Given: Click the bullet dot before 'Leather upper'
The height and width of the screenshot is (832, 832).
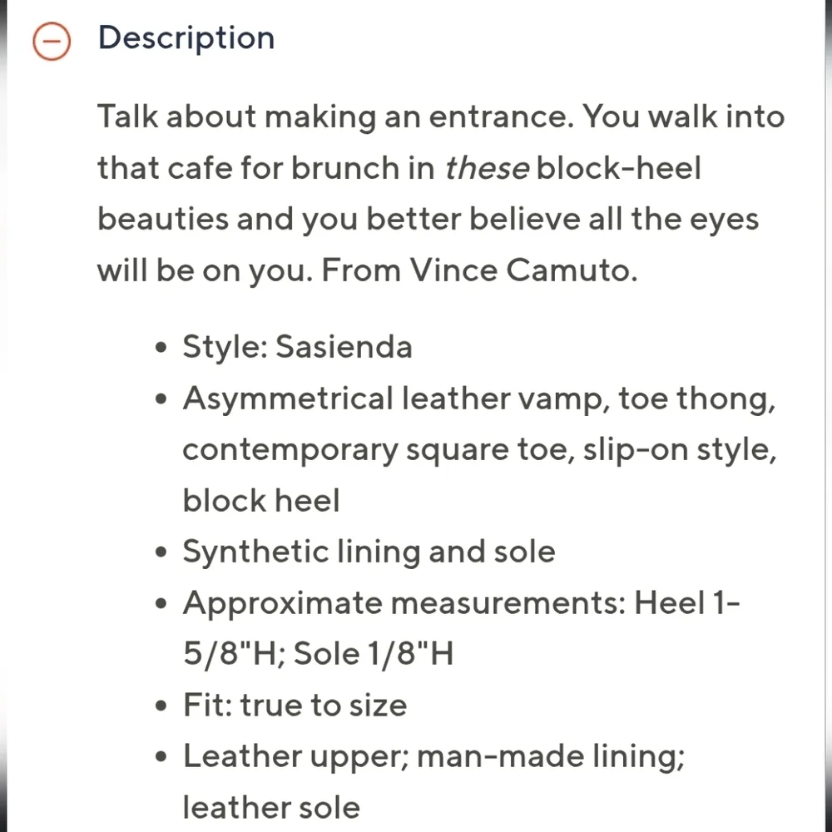Looking at the screenshot, I should tap(161, 758).
